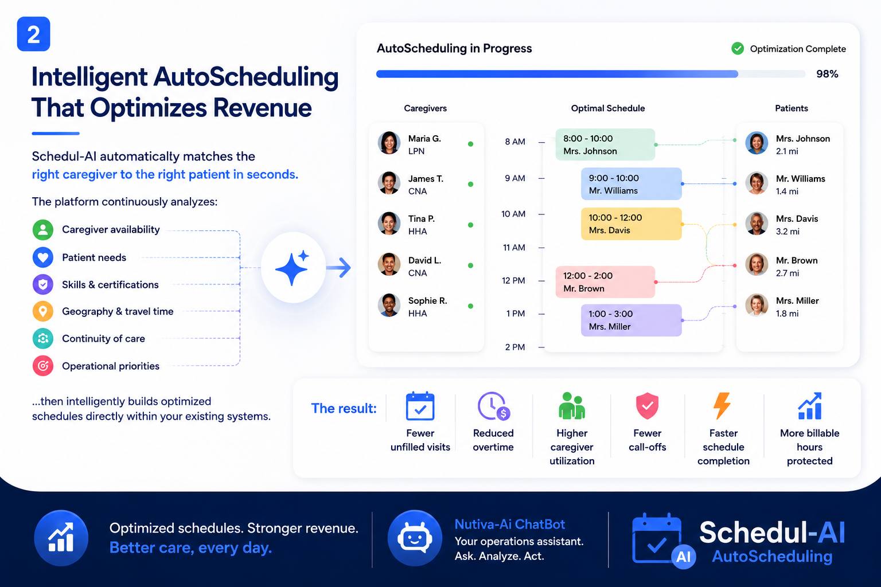This screenshot has height=587, width=881.
Task: Click the Patients column header
Action: coord(792,108)
